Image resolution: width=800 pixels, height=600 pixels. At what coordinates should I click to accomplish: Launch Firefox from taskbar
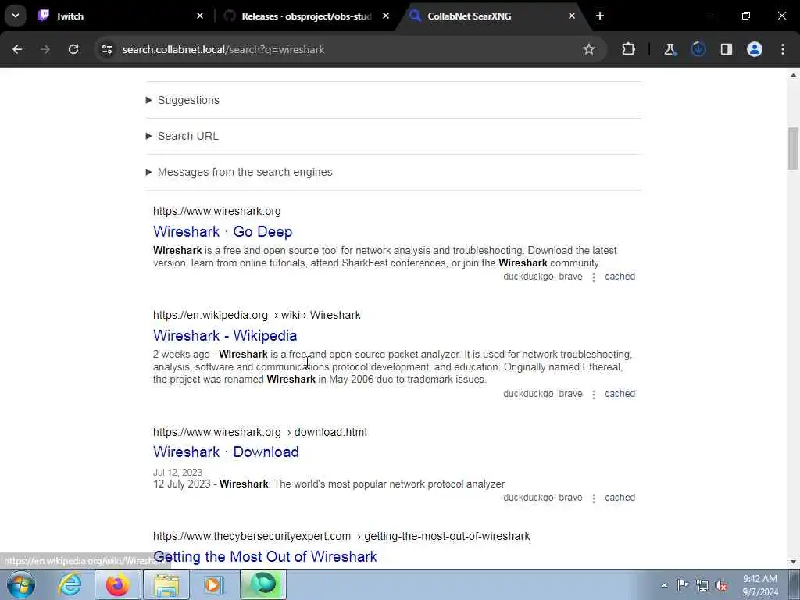pyautogui.click(x=118, y=584)
